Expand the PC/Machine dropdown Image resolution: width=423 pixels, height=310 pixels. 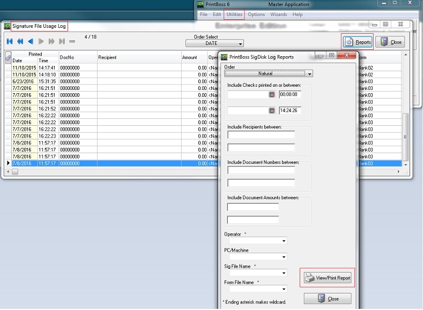(284, 257)
